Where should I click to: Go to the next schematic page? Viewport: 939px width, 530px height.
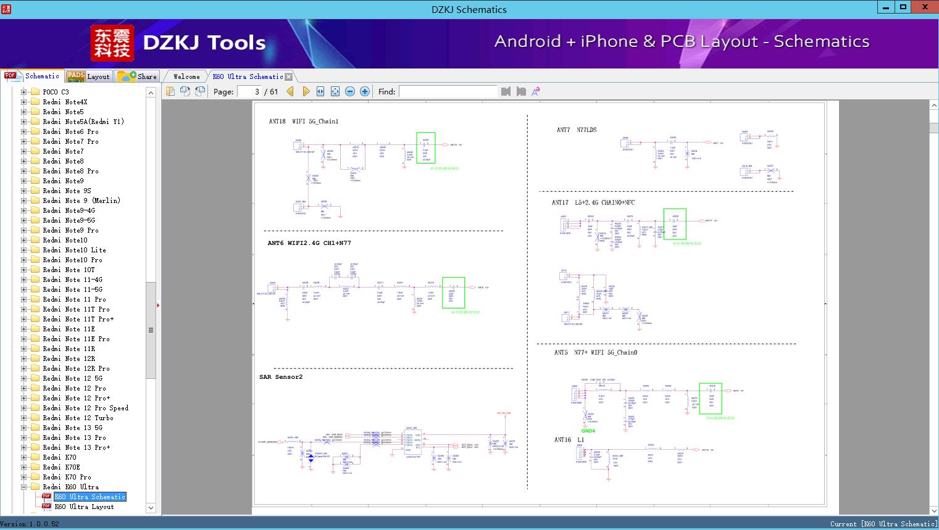pos(306,91)
